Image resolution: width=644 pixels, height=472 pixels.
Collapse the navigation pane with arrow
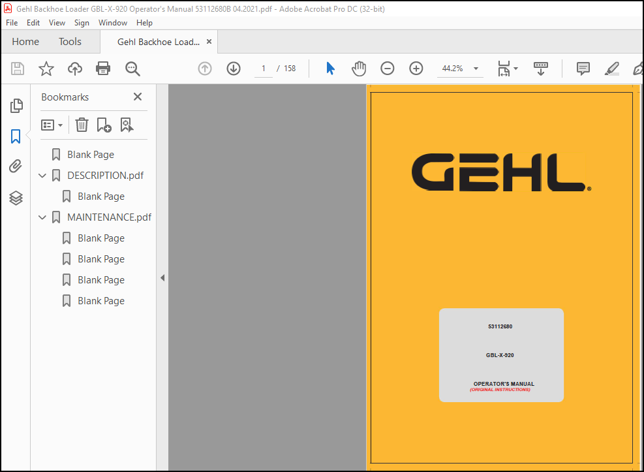162,278
